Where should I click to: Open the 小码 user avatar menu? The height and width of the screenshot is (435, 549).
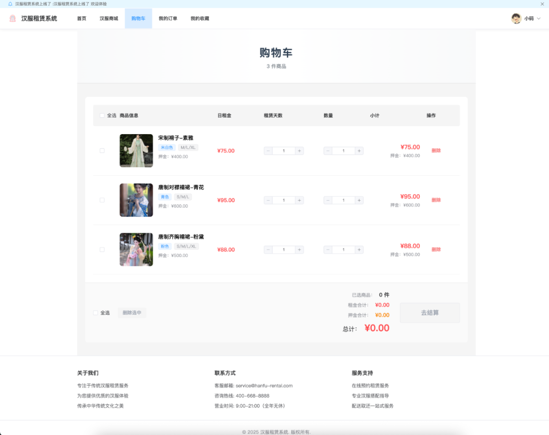pos(516,18)
